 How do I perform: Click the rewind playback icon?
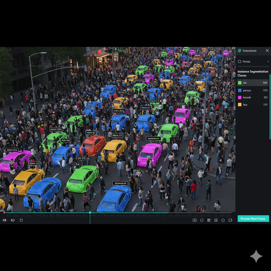tap(4, 220)
